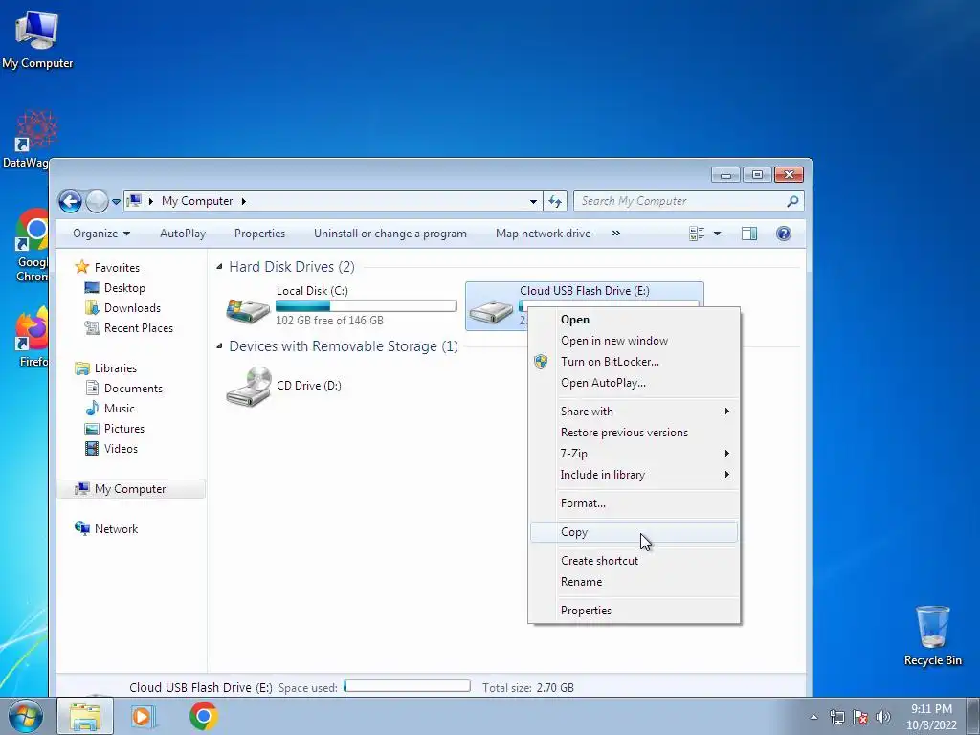Expand the toolbar overflow chevron
This screenshot has height=735, width=980.
coord(616,234)
